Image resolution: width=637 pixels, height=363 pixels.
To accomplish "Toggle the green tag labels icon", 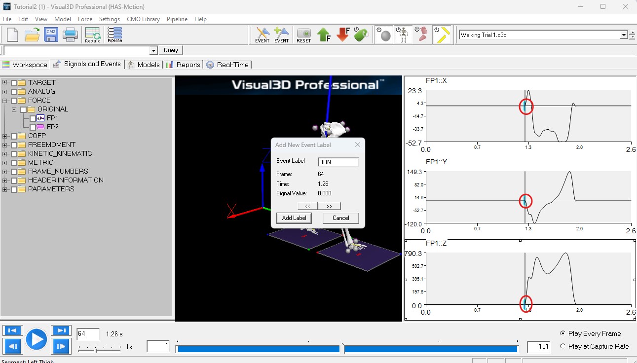I will coord(361,35).
